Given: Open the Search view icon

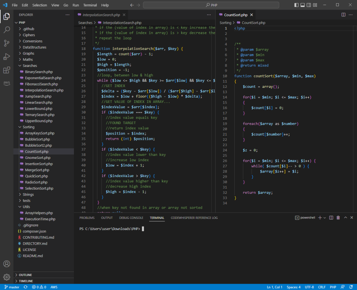Looking at the screenshot, I should coord(7,30).
